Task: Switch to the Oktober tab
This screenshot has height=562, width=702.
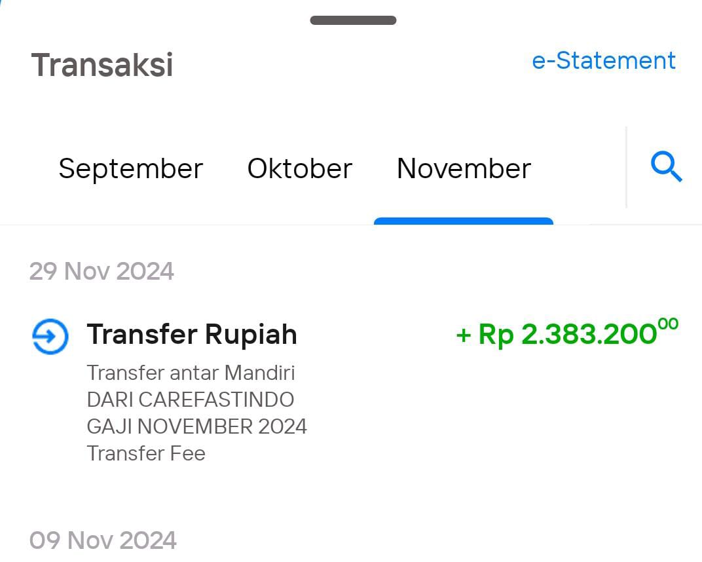Action: 299,168
